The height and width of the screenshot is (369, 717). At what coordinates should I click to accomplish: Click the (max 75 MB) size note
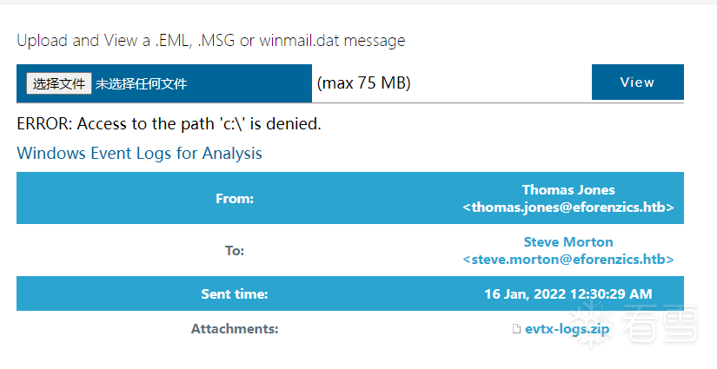[363, 83]
